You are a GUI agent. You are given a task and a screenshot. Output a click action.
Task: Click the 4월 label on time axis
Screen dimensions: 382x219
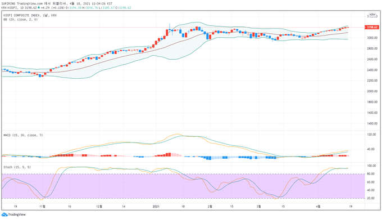[318, 207]
